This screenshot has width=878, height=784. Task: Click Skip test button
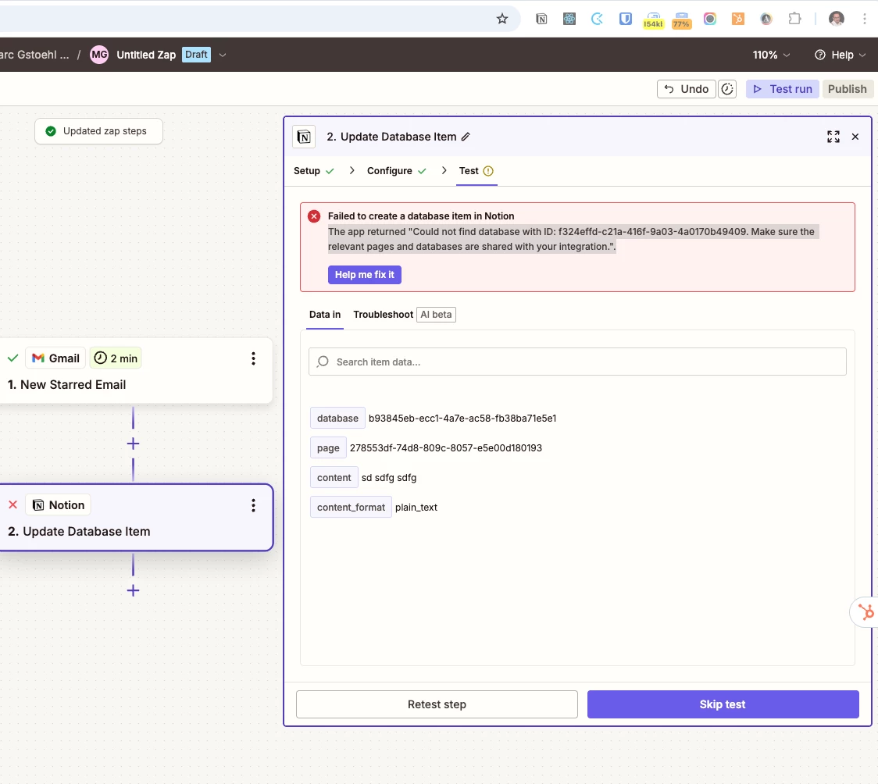click(x=723, y=704)
